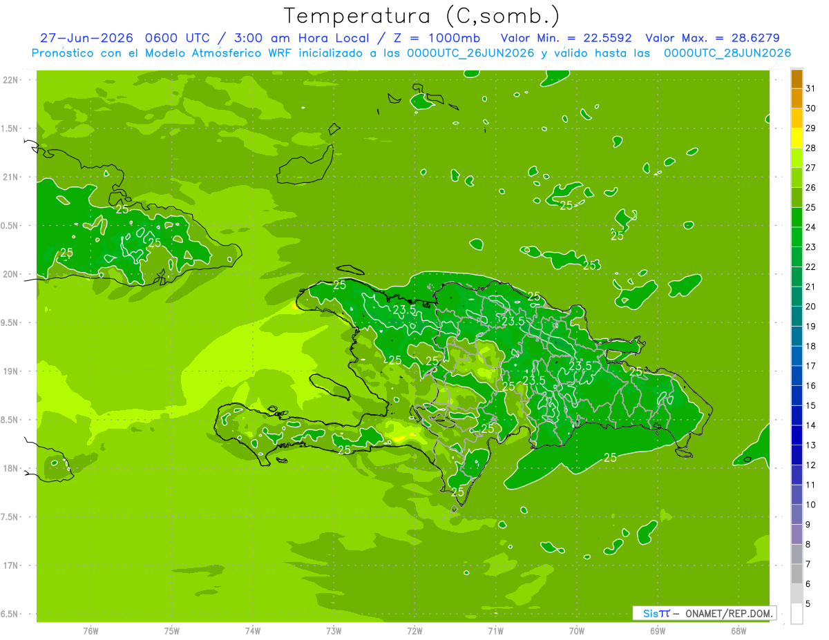Click the "76W" longitude label

90,631
